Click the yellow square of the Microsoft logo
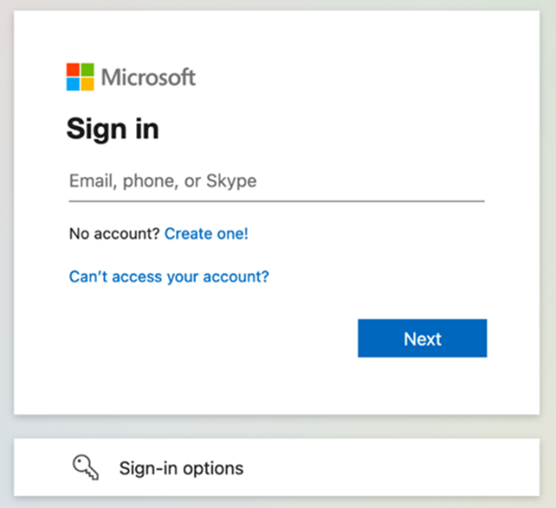This screenshot has width=556, height=508. (86, 84)
